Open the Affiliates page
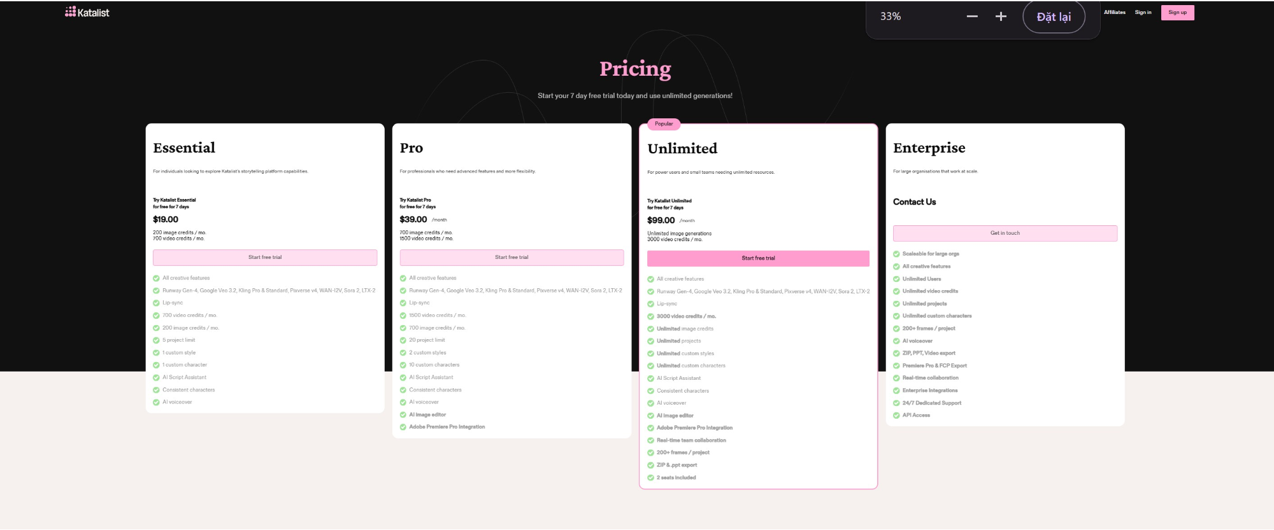 tap(1115, 12)
